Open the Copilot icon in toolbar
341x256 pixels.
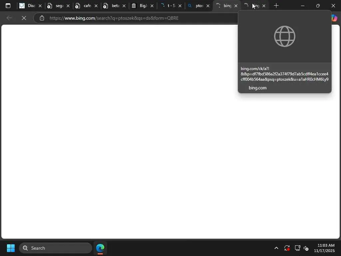(x=334, y=18)
